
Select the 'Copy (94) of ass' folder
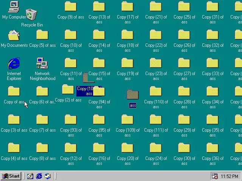pos(99,91)
